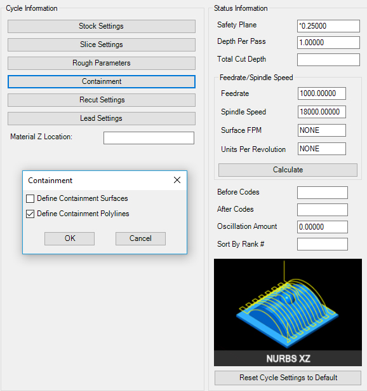The image size is (367, 391).
Task: Click the Cycle Information heading
Action: coord(32,8)
